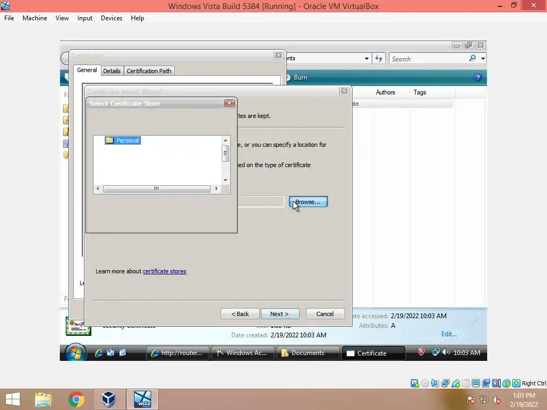The width and height of the screenshot is (547, 410).
Task: Click the red security shield tray icon
Action: pyautogui.click(x=421, y=352)
